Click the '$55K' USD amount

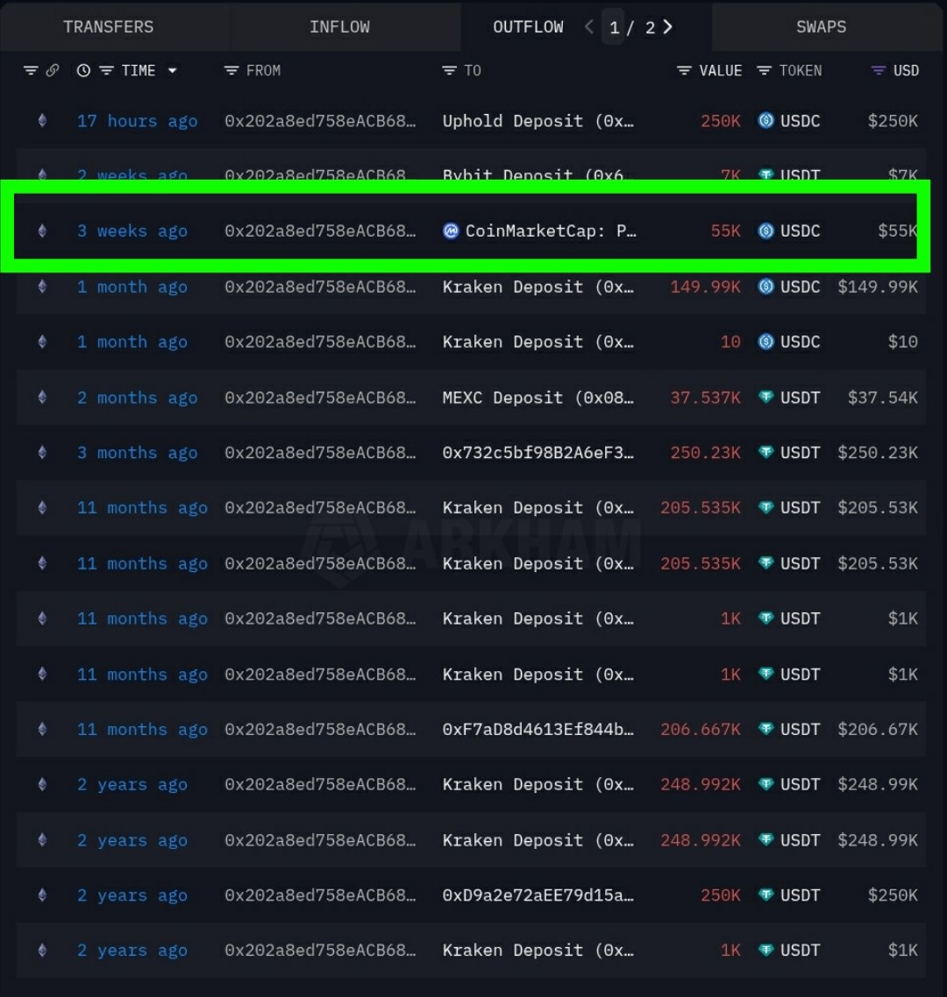[x=897, y=230]
